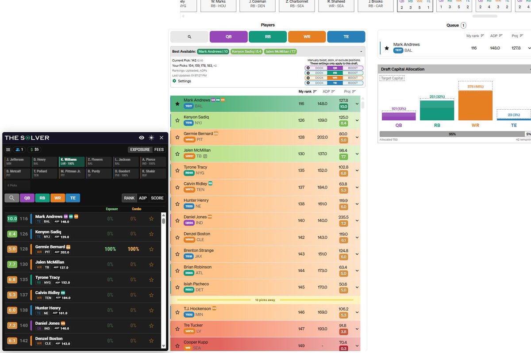Click the $5 entry fee badge
Screen dimensions: 531x353
(35, 150)
